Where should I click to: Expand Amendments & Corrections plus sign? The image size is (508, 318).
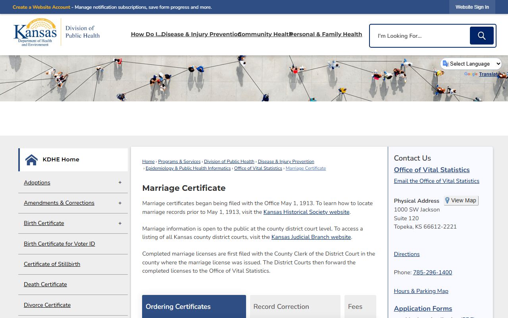click(x=120, y=203)
